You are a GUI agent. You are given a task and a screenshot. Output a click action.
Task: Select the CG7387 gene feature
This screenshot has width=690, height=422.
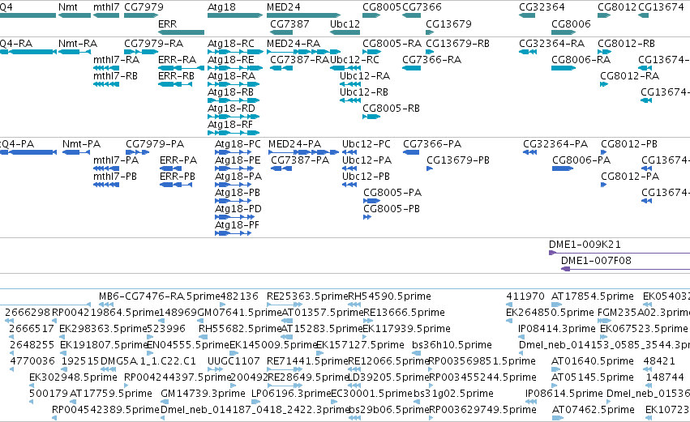click(281, 32)
